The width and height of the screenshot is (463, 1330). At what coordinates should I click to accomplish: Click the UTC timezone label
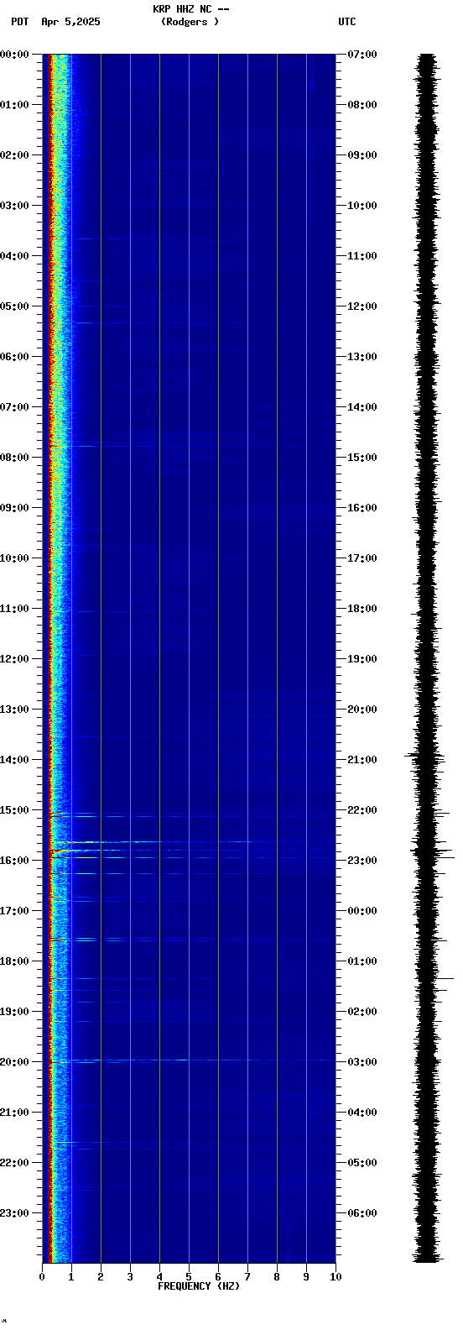click(347, 22)
